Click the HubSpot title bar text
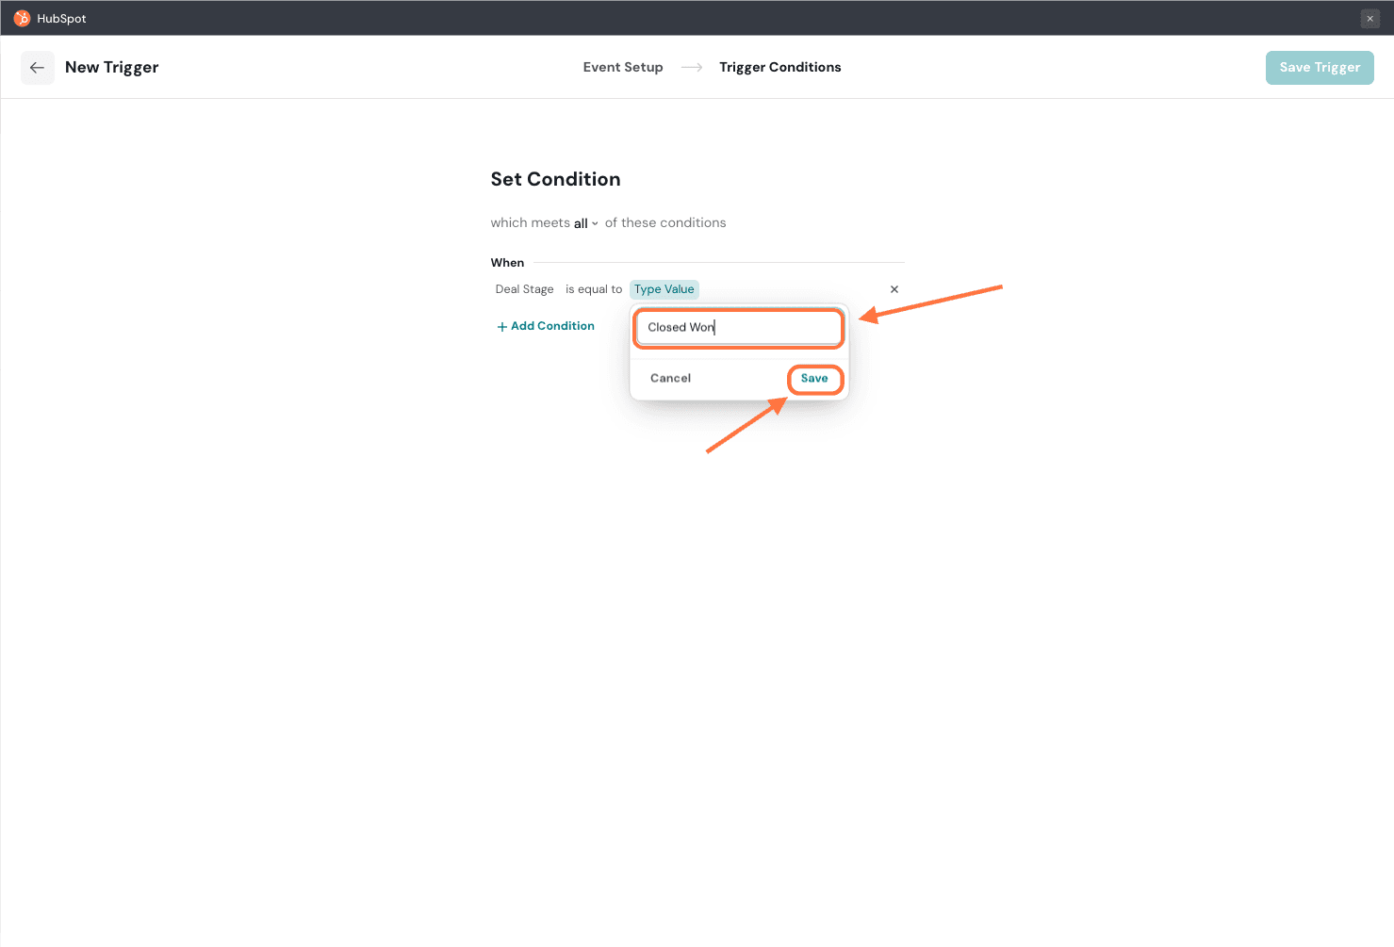 click(61, 19)
